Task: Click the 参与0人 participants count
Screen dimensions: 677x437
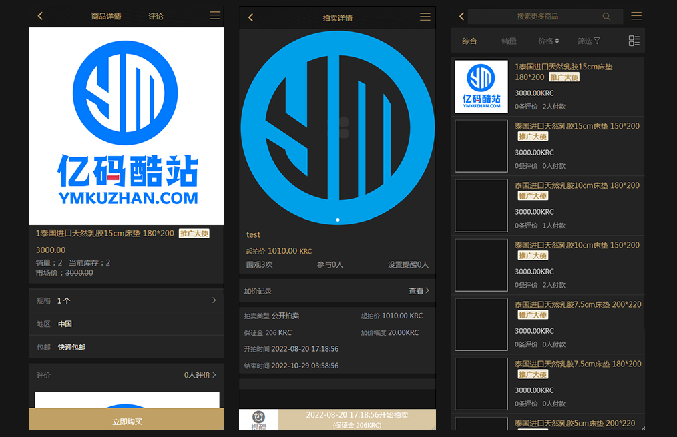Action: tap(330, 264)
